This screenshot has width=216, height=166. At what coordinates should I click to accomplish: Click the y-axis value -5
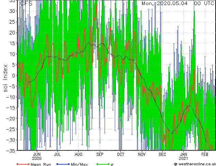(12, 86)
